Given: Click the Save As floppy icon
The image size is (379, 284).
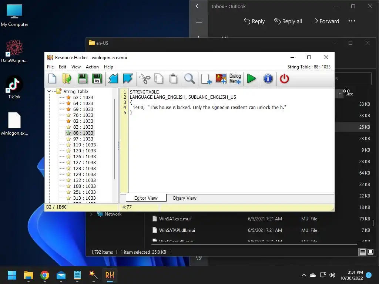Looking at the screenshot, I should pos(97,79).
